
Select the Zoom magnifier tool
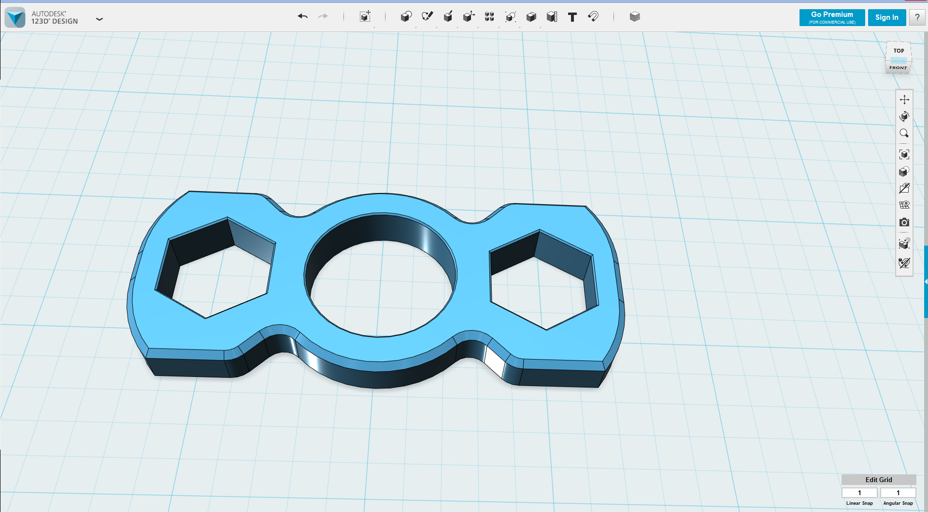click(x=904, y=133)
